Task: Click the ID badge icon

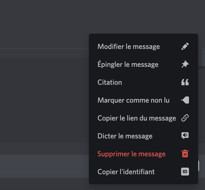Action: [185, 172]
